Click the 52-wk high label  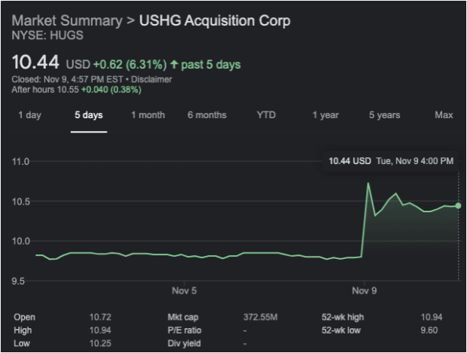click(343, 317)
